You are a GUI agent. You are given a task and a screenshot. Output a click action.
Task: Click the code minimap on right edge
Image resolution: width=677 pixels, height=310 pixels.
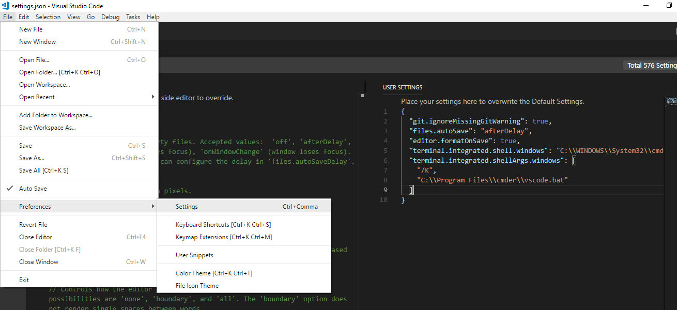tap(671, 102)
